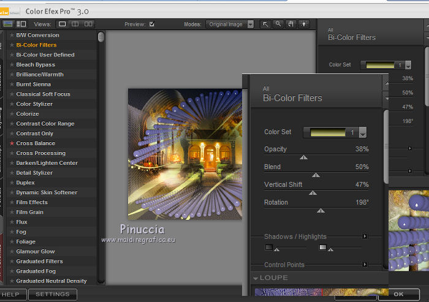429x302 pixels.
Task: Click the lightbulb background color icon
Action: tap(304, 25)
